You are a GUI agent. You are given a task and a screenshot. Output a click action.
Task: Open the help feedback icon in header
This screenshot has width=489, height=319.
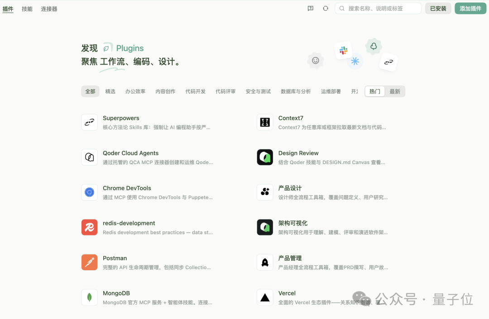pos(310,9)
